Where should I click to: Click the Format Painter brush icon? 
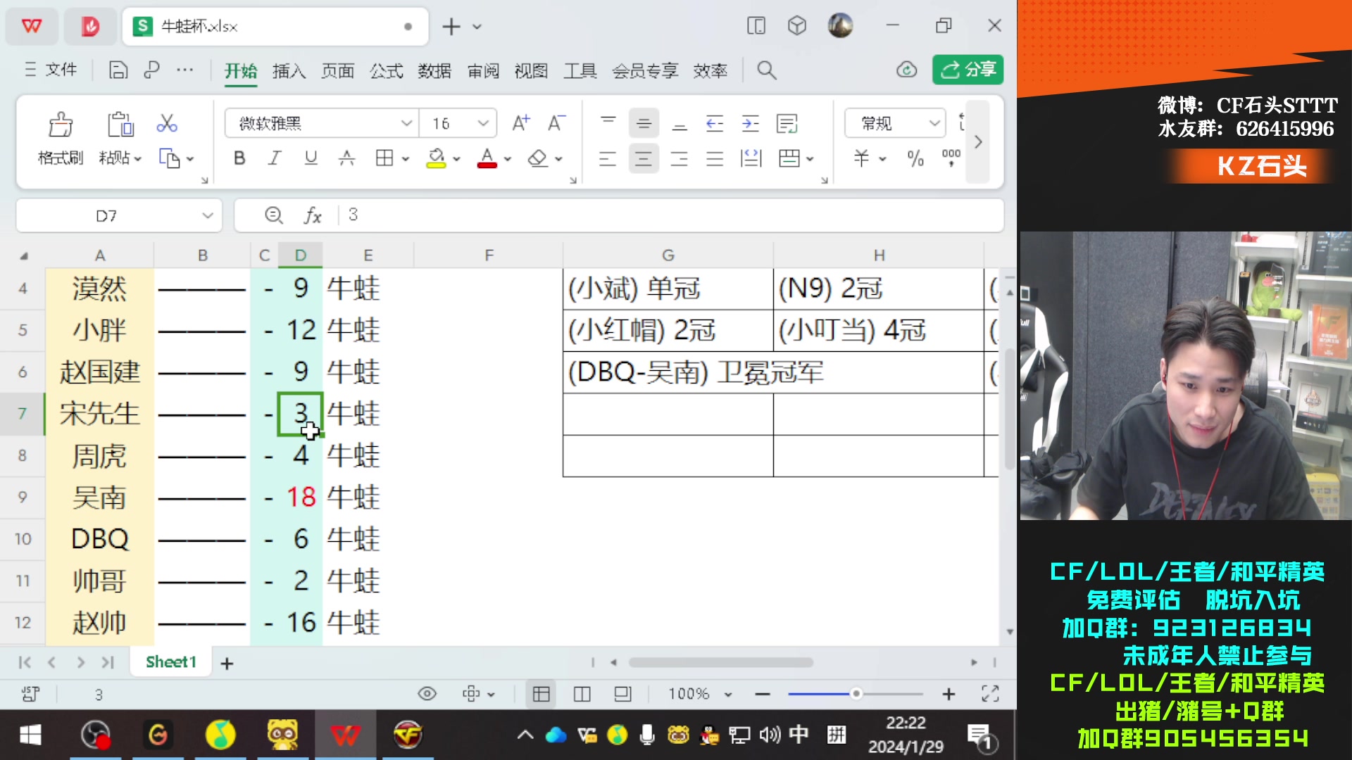pos(61,125)
